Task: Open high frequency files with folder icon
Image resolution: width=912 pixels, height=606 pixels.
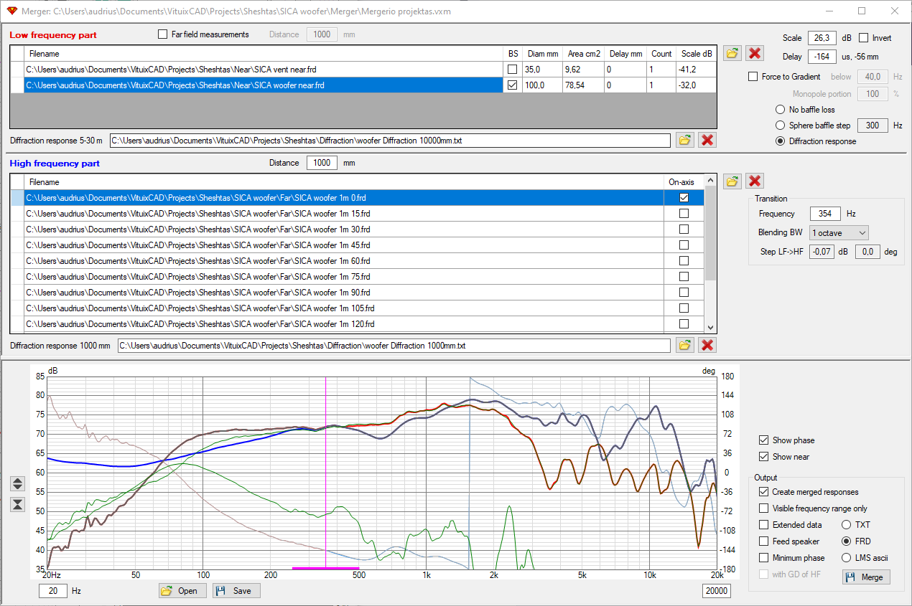Action: (732, 181)
